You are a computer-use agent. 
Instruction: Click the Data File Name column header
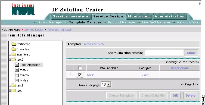click(108, 68)
